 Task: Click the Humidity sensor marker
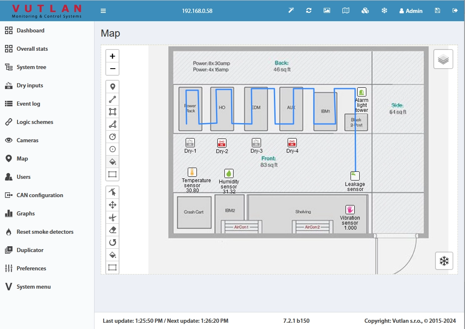coord(229,173)
